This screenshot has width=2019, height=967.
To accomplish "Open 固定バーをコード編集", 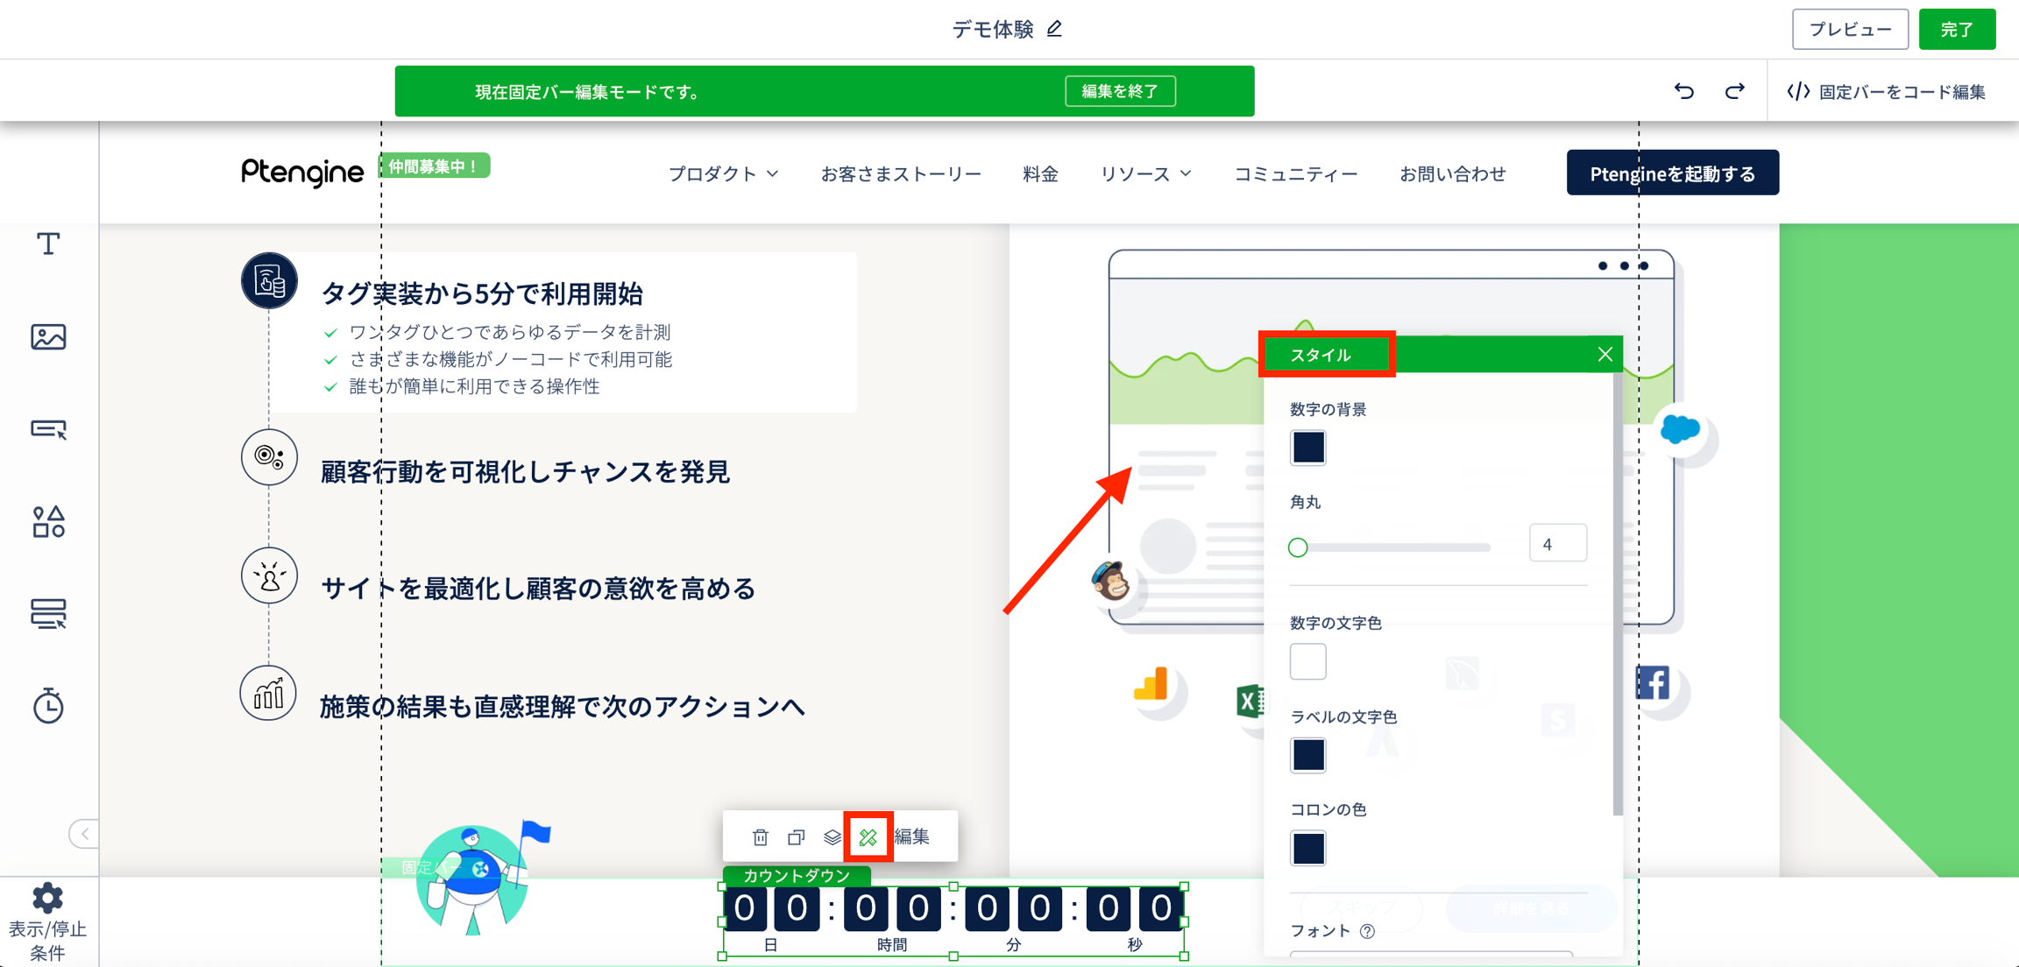I will tap(1886, 91).
